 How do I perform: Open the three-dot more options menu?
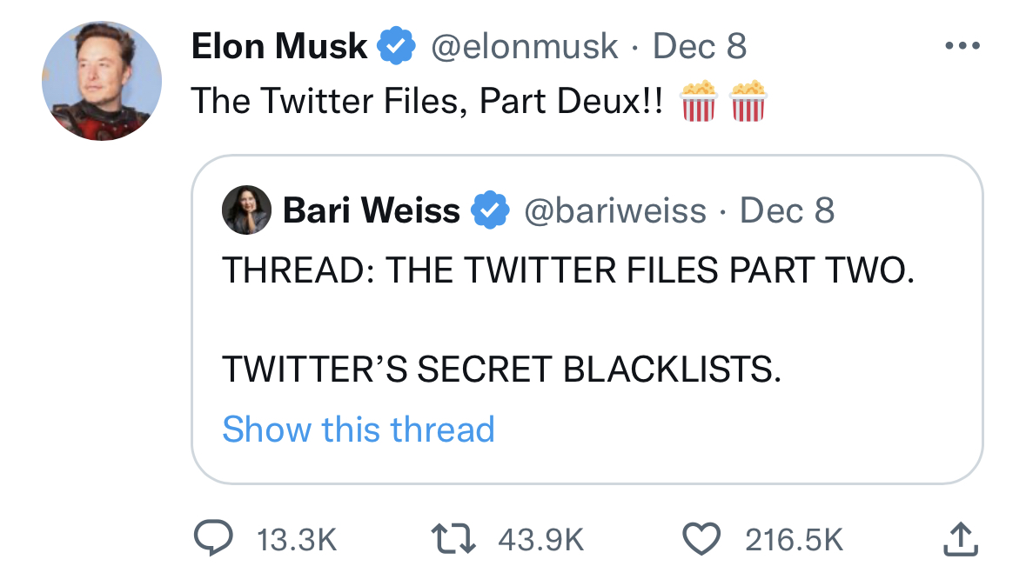[x=963, y=46]
